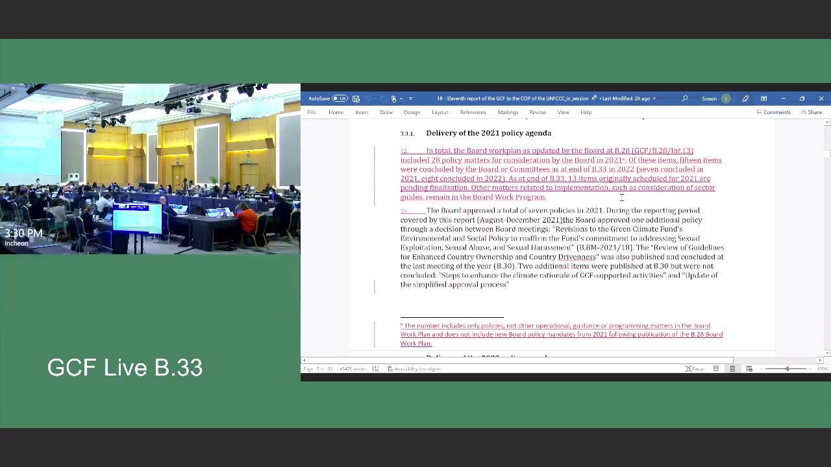Screen dimensions: 831x467
Task: Open the File menu
Action: (x=312, y=112)
